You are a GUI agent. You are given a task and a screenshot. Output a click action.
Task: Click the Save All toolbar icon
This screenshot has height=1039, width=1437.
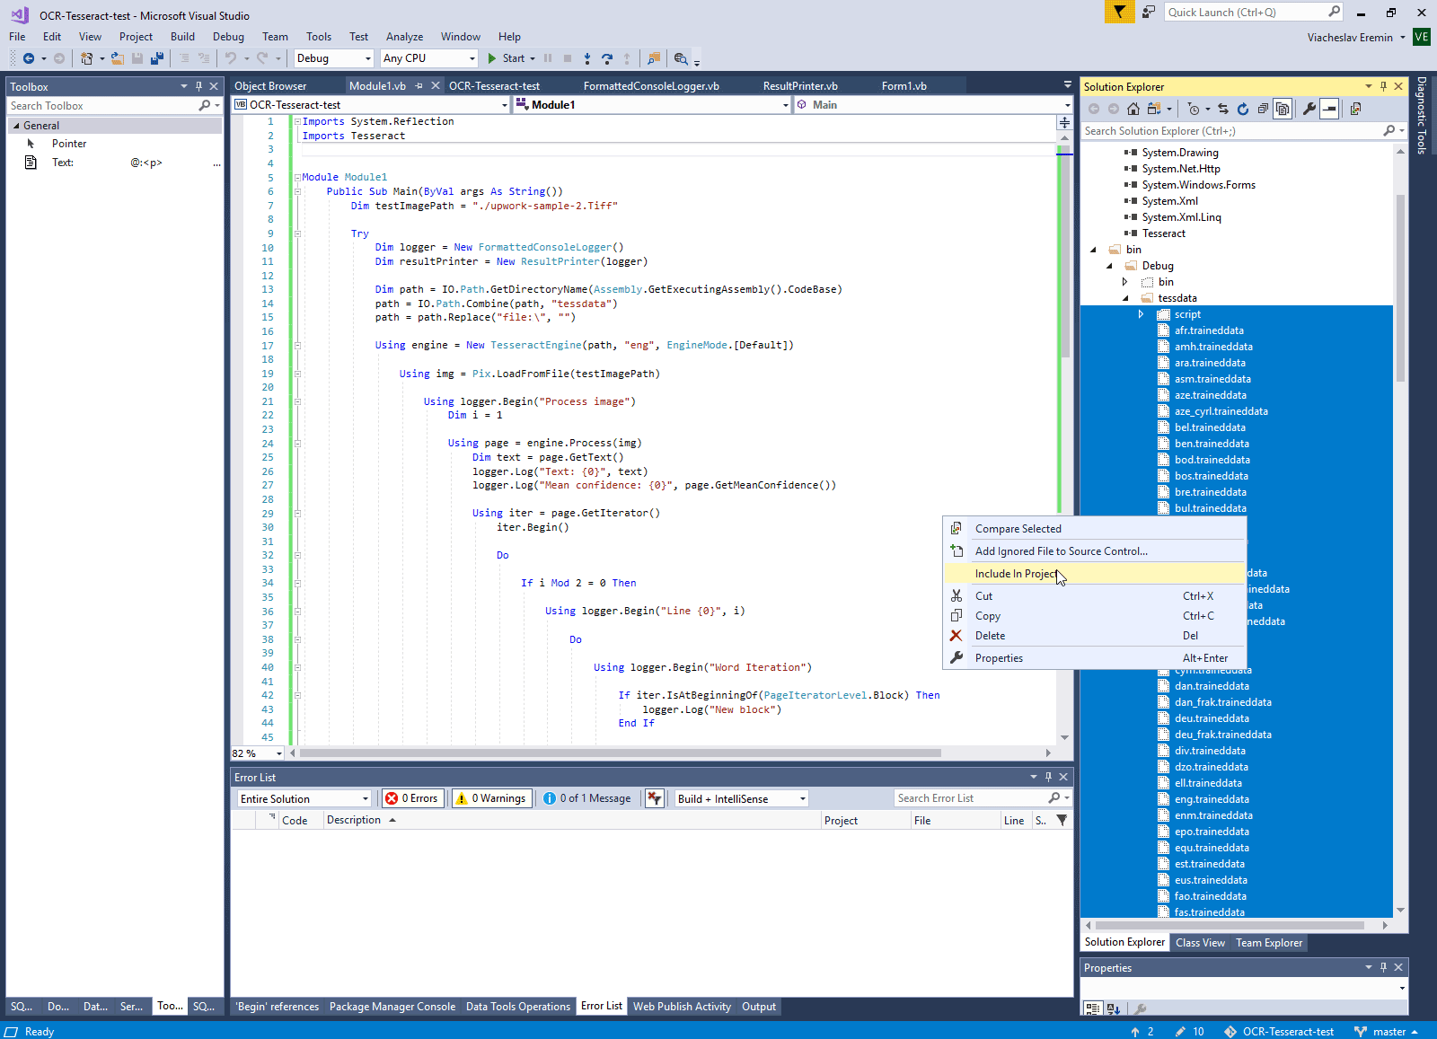click(x=157, y=58)
